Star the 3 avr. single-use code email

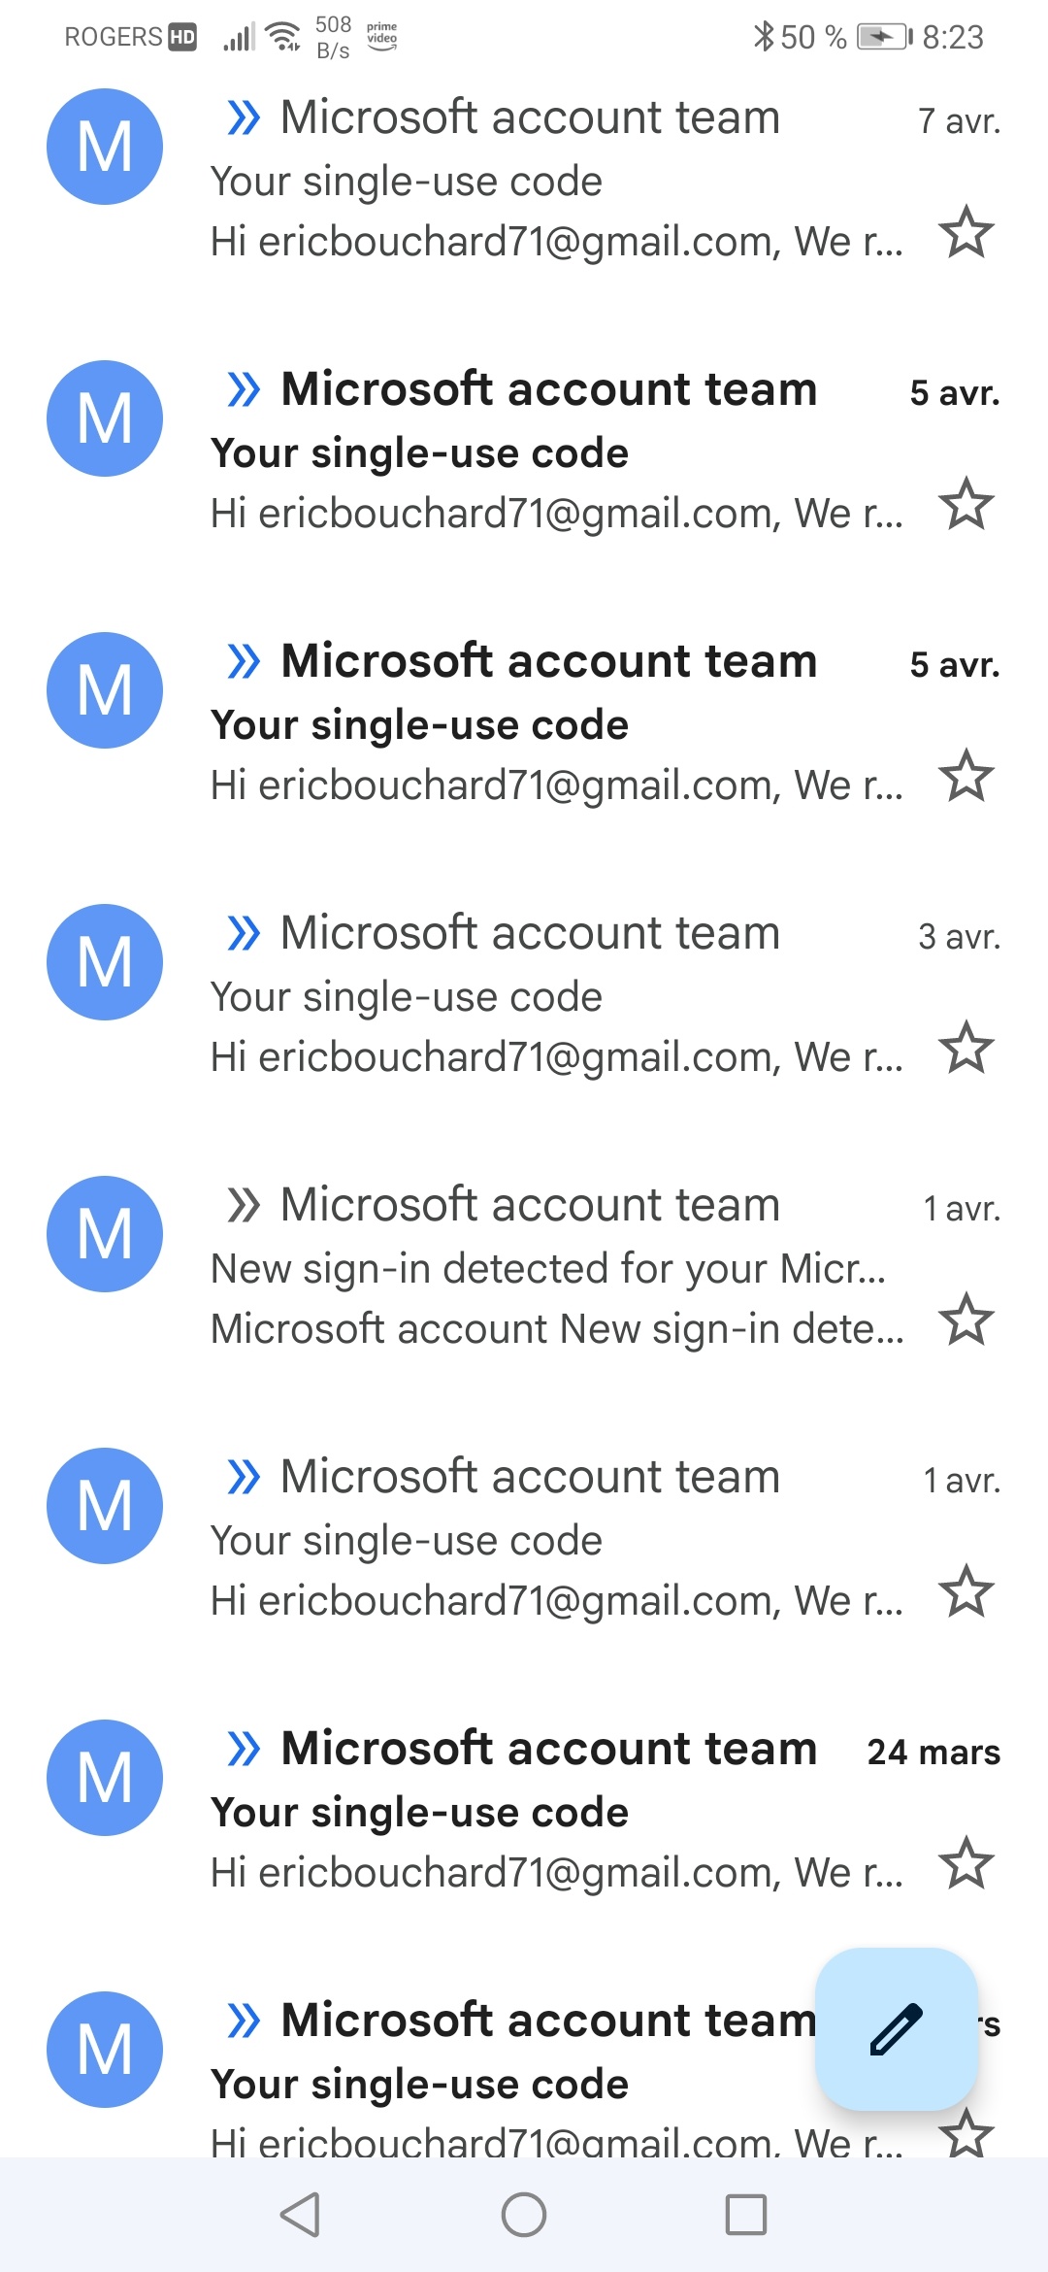point(966,1048)
